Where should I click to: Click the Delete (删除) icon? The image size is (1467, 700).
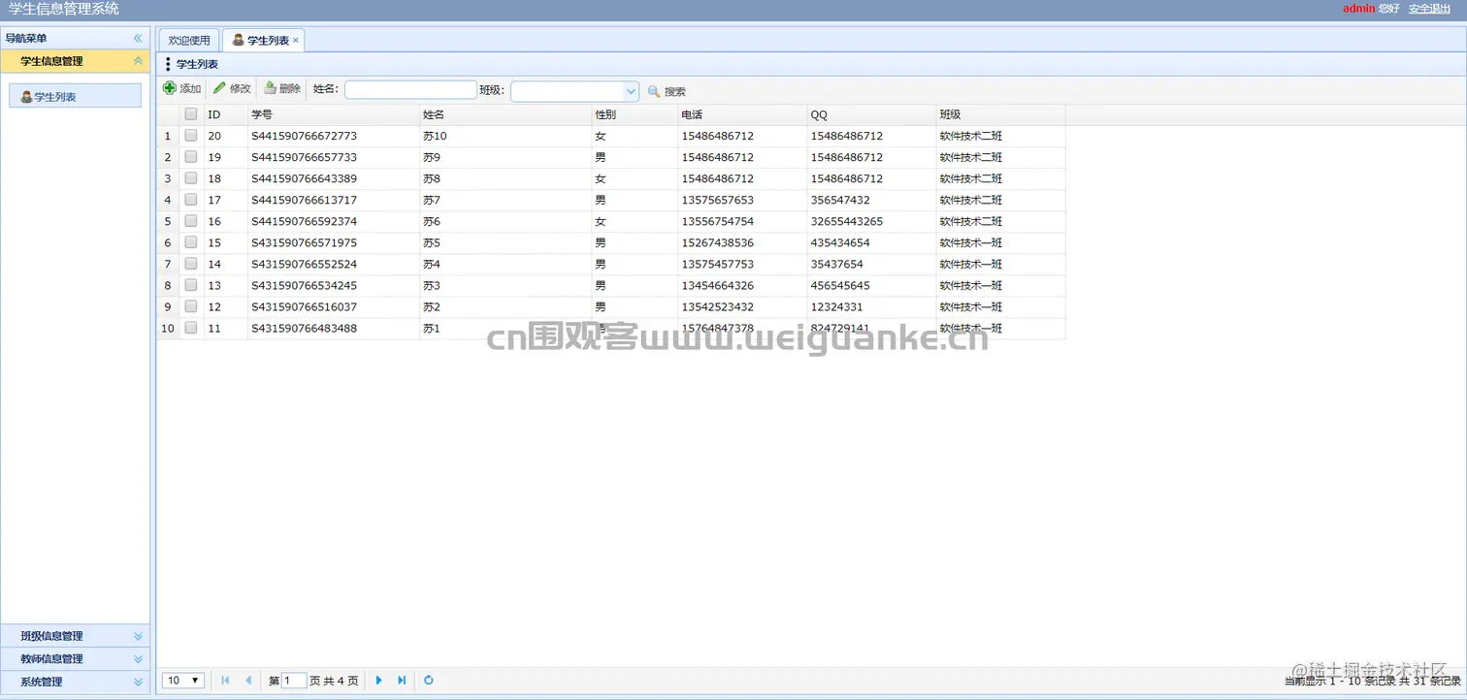click(270, 89)
